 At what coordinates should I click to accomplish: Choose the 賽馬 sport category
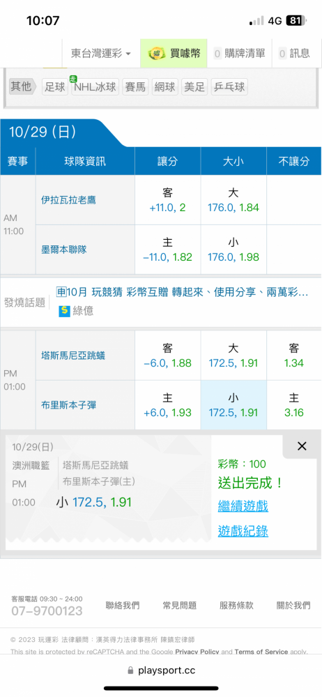[x=135, y=86]
